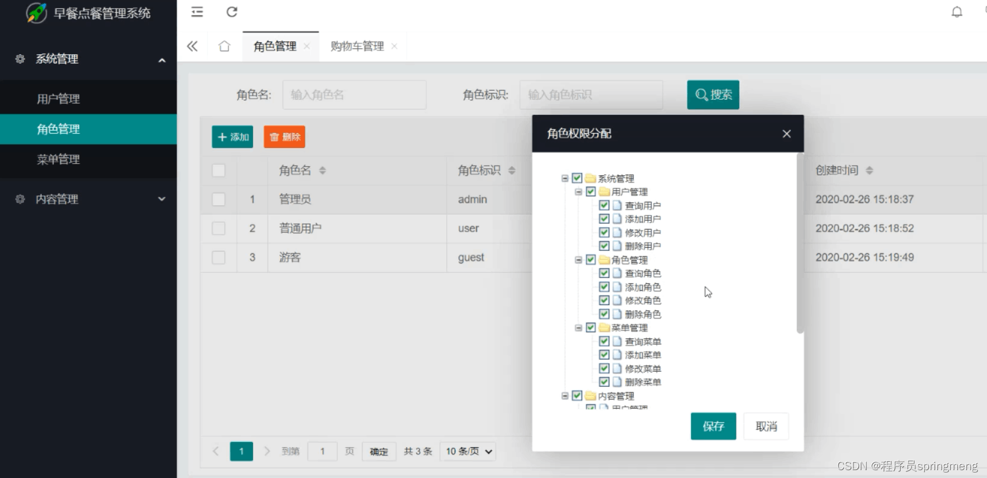
Task: Uncheck the 查询用户 permission checkbox
Action: click(x=604, y=205)
